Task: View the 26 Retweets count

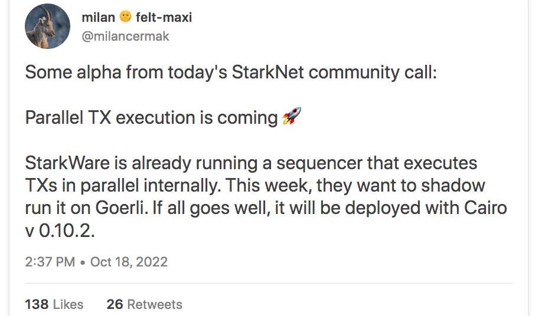Action: tap(144, 304)
